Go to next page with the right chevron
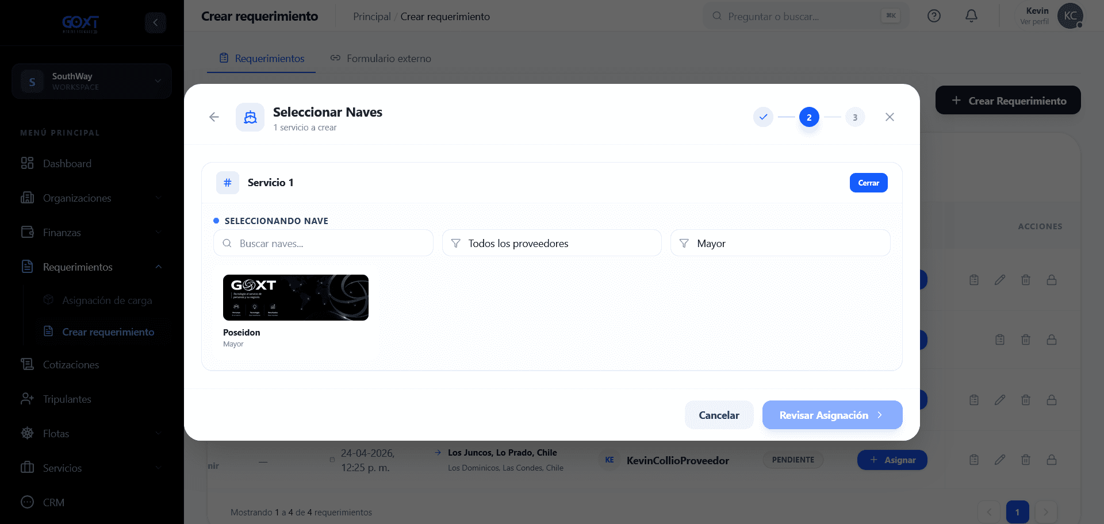This screenshot has width=1104, height=524. pos(1046,512)
